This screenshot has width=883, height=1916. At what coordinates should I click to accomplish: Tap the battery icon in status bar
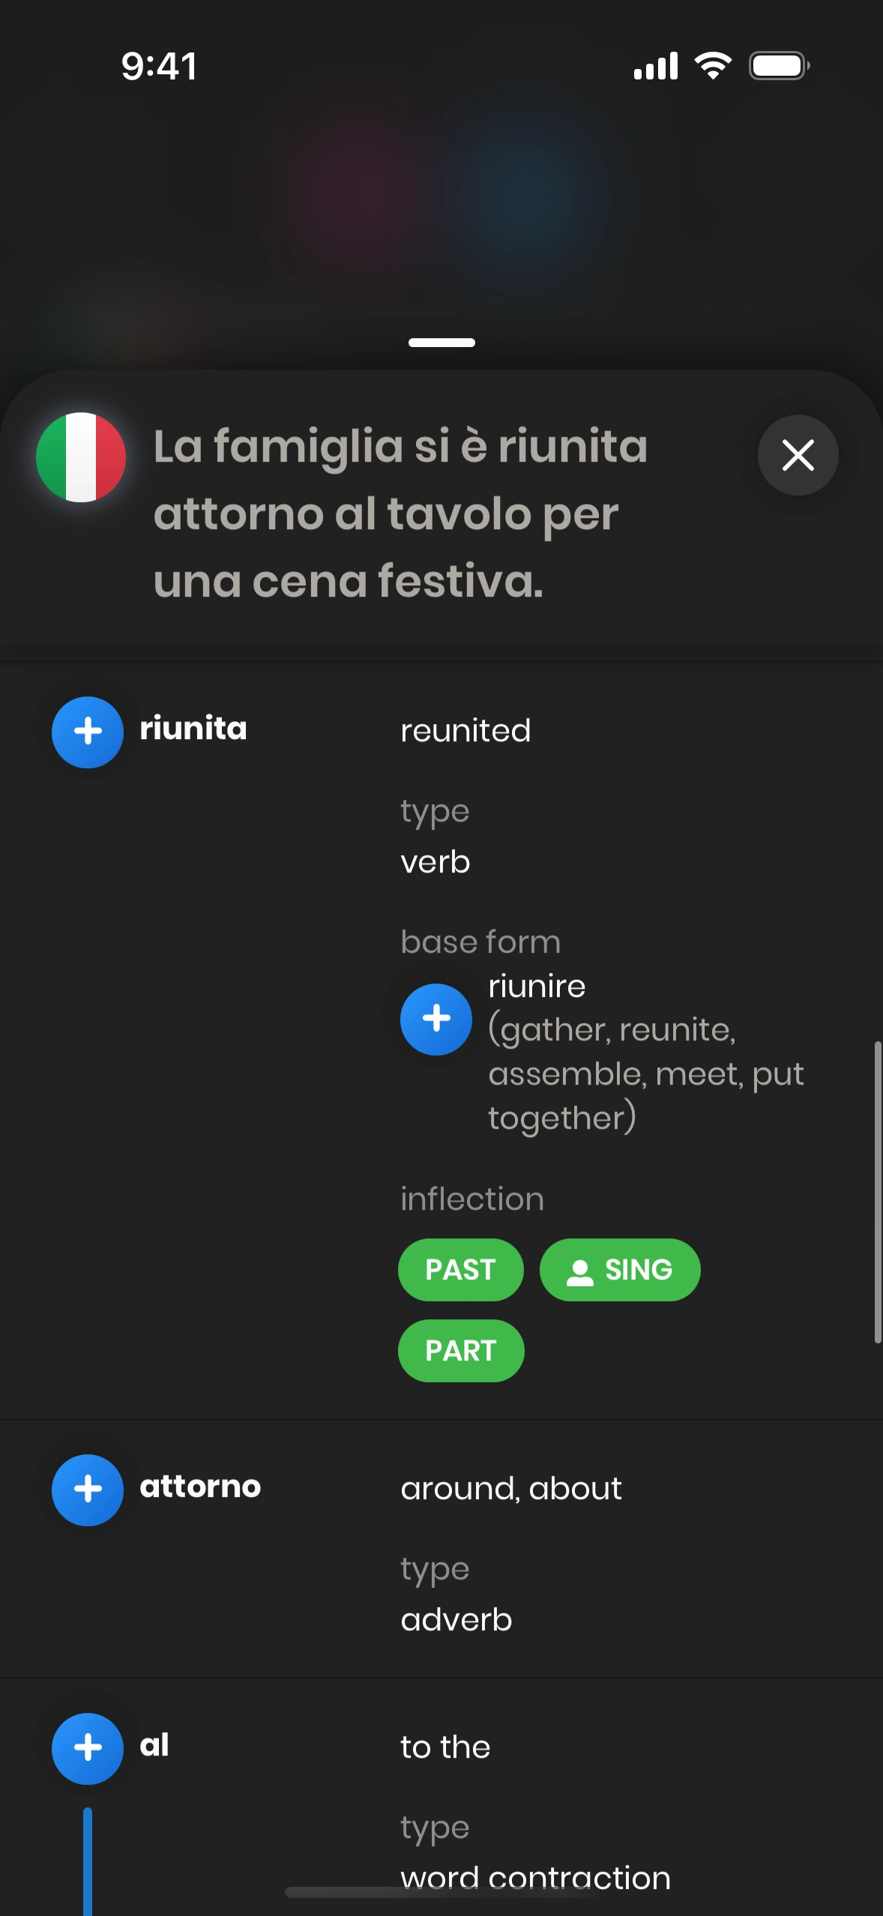[779, 66]
